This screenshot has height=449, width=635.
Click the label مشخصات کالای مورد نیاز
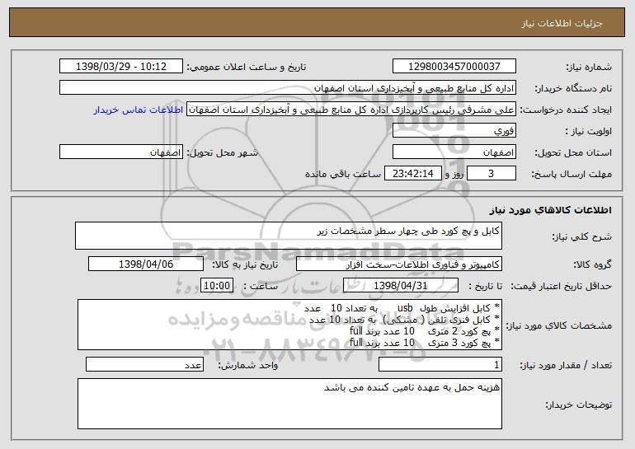pos(561,325)
